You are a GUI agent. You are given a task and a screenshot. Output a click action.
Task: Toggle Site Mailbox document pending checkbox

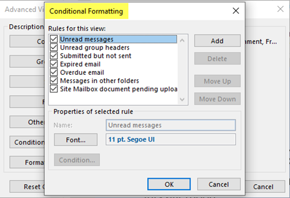point(54,89)
